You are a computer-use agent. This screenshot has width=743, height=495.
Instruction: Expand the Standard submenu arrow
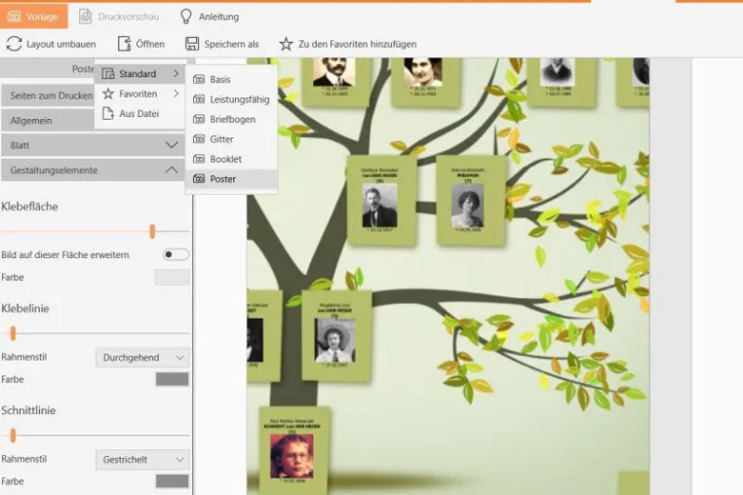pos(176,74)
